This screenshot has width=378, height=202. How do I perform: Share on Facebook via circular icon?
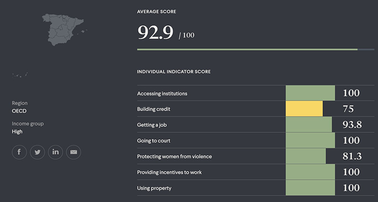pyautogui.click(x=19, y=152)
